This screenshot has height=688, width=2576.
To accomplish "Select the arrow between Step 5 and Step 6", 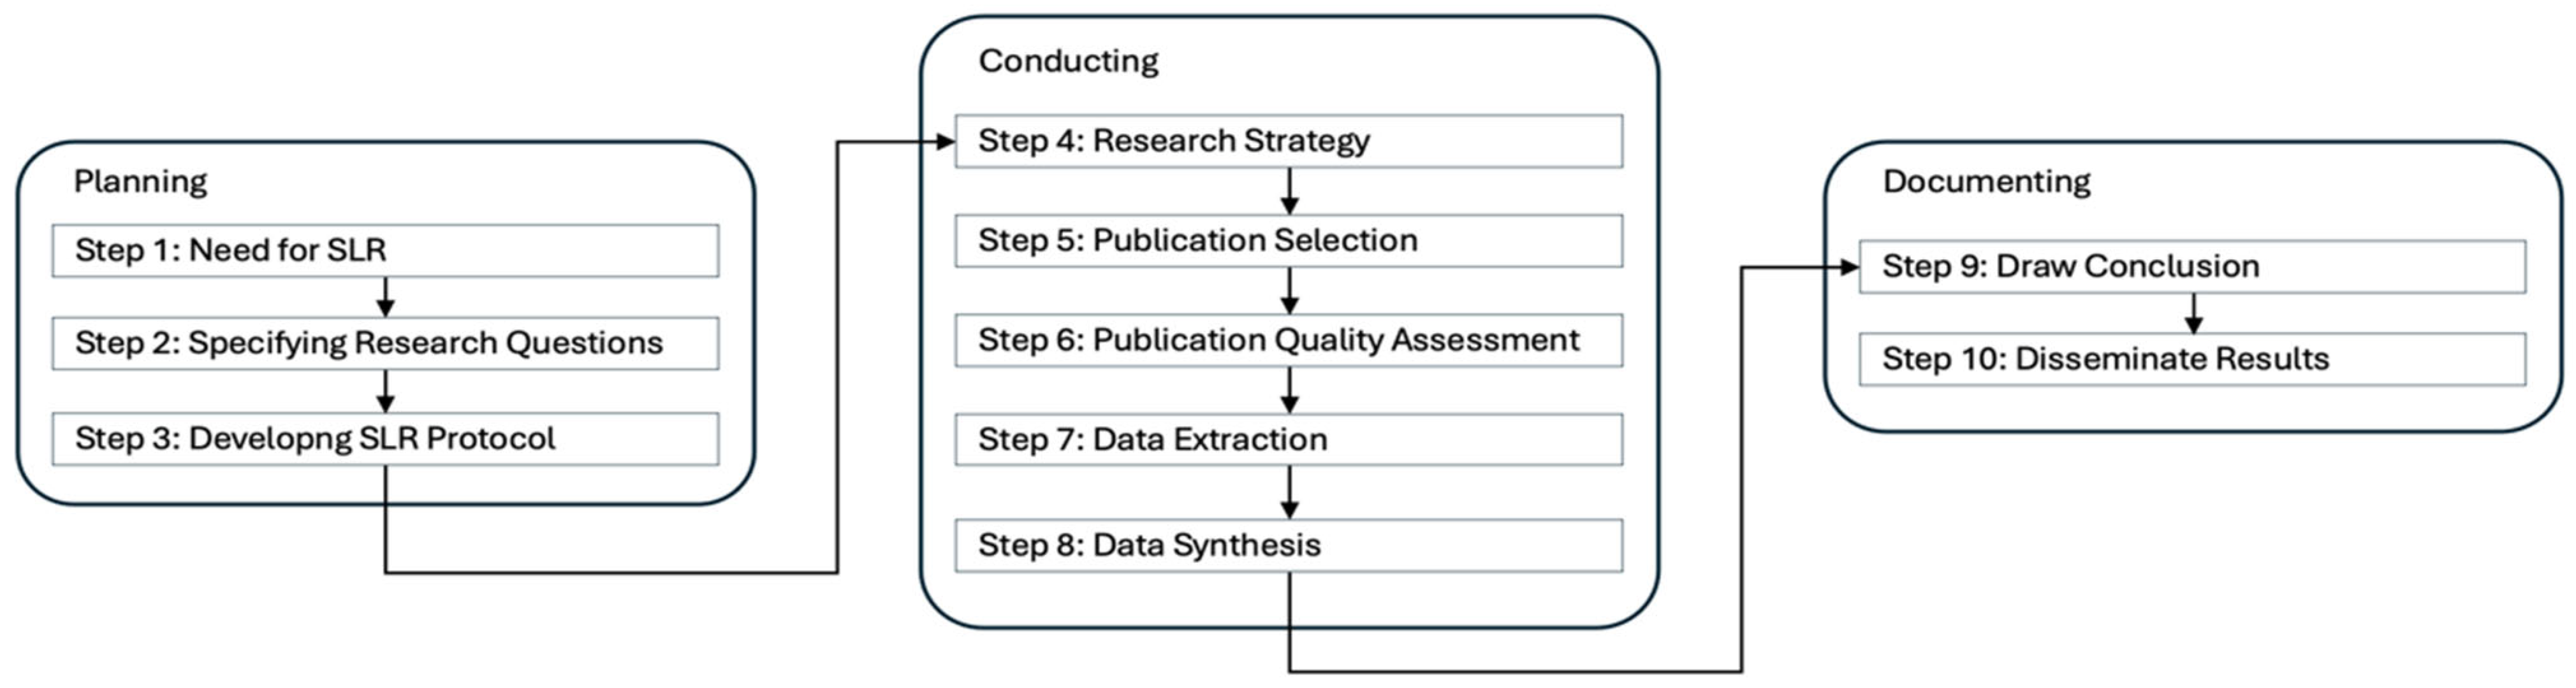I will tap(1289, 290).
